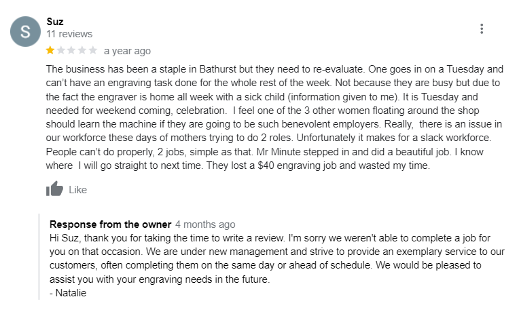Click the fourth grey rating star
The width and height of the screenshot is (519, 316).
(82, 50)
